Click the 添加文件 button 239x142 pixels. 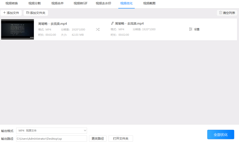click(x=11, y=13)
